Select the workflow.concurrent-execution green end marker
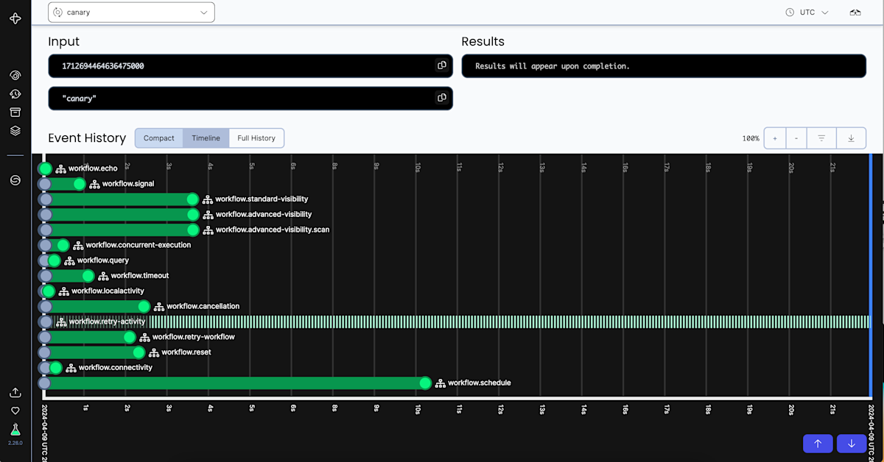This screenshot has height=462, width=884. tap(63, 245)
